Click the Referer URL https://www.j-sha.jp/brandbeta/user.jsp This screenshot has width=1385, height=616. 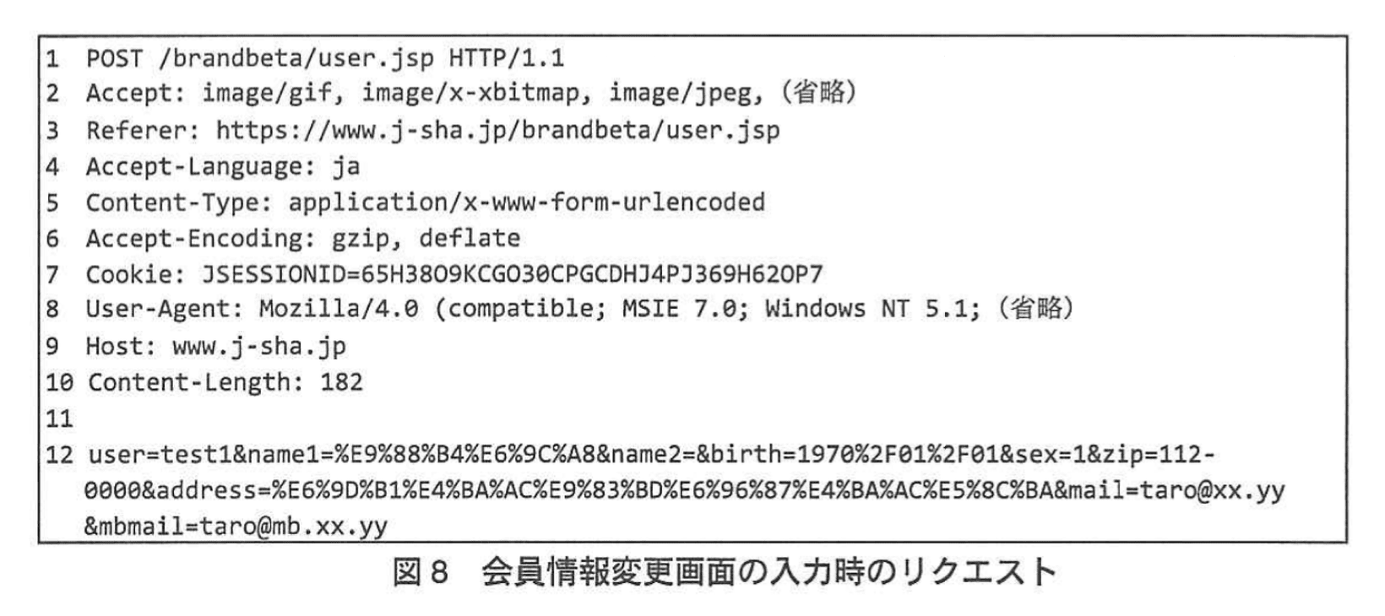(x=497, y=131)
